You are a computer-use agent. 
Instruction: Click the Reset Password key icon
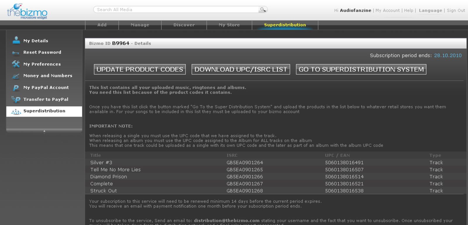pos(16,53)
